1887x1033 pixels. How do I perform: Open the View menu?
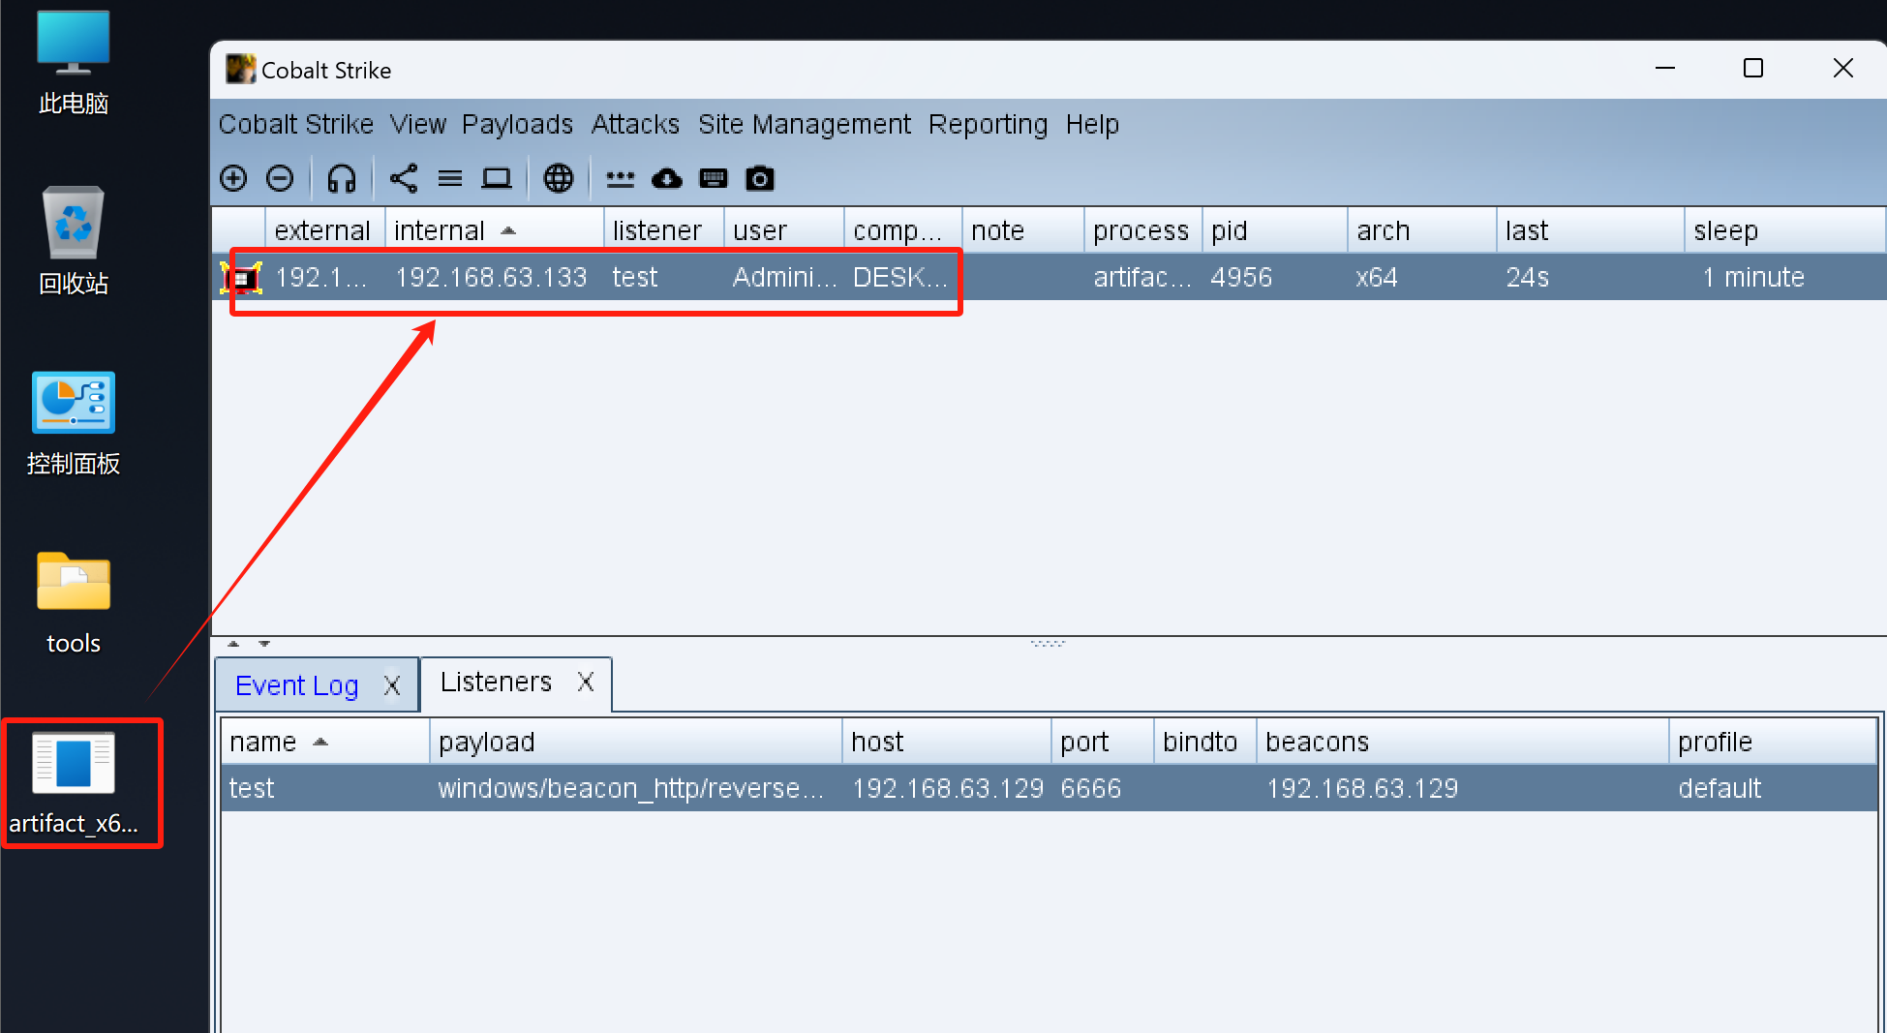418,124
